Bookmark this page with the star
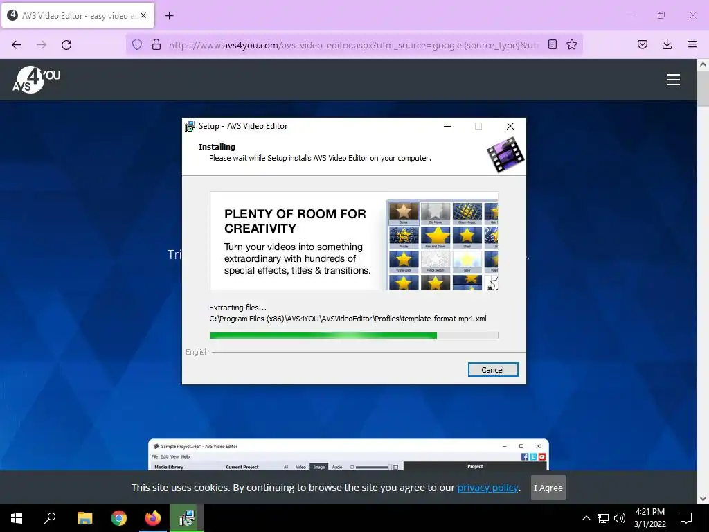This screenshot has height=532, width=709. [572, 44]
